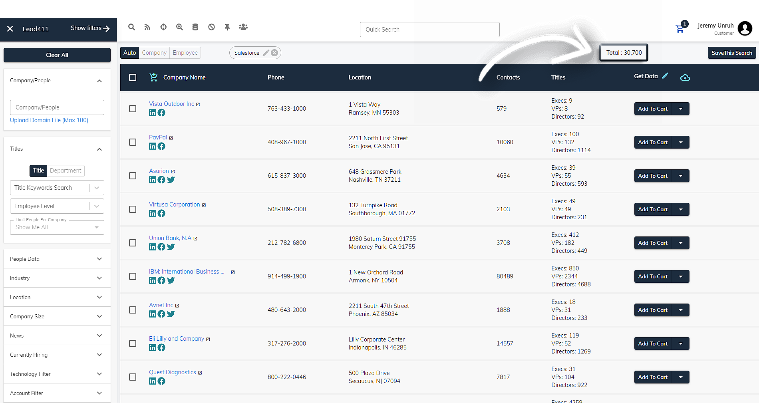This screenshot has height=403, width=759.
Task: Open Asurion Twitter icon
Action: 171,180
